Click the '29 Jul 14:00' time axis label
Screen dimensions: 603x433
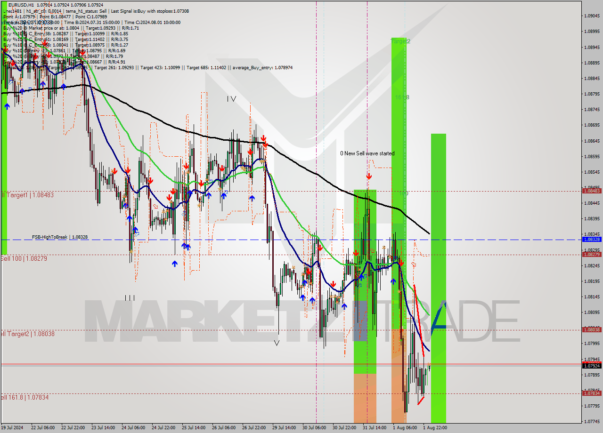(284, 428)
